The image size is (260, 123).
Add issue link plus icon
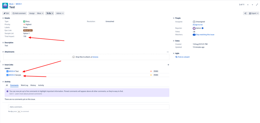point(168,65)
